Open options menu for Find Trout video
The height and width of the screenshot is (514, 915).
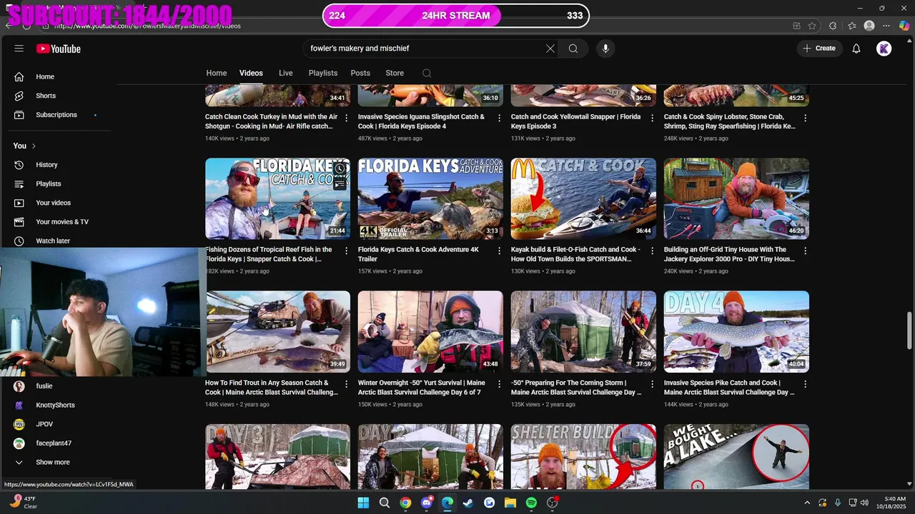click(347, 384)
